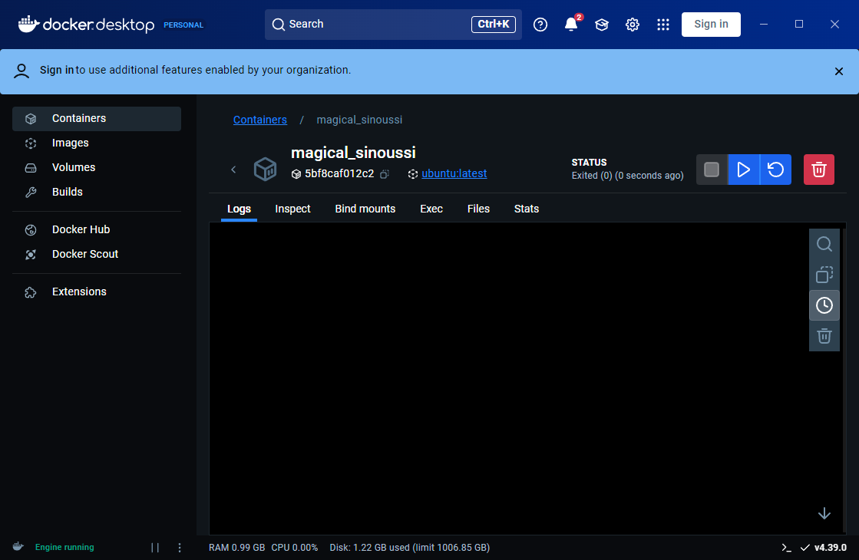Click the Sign in banner link
The image size is (859, 560).
pos(57,70)
